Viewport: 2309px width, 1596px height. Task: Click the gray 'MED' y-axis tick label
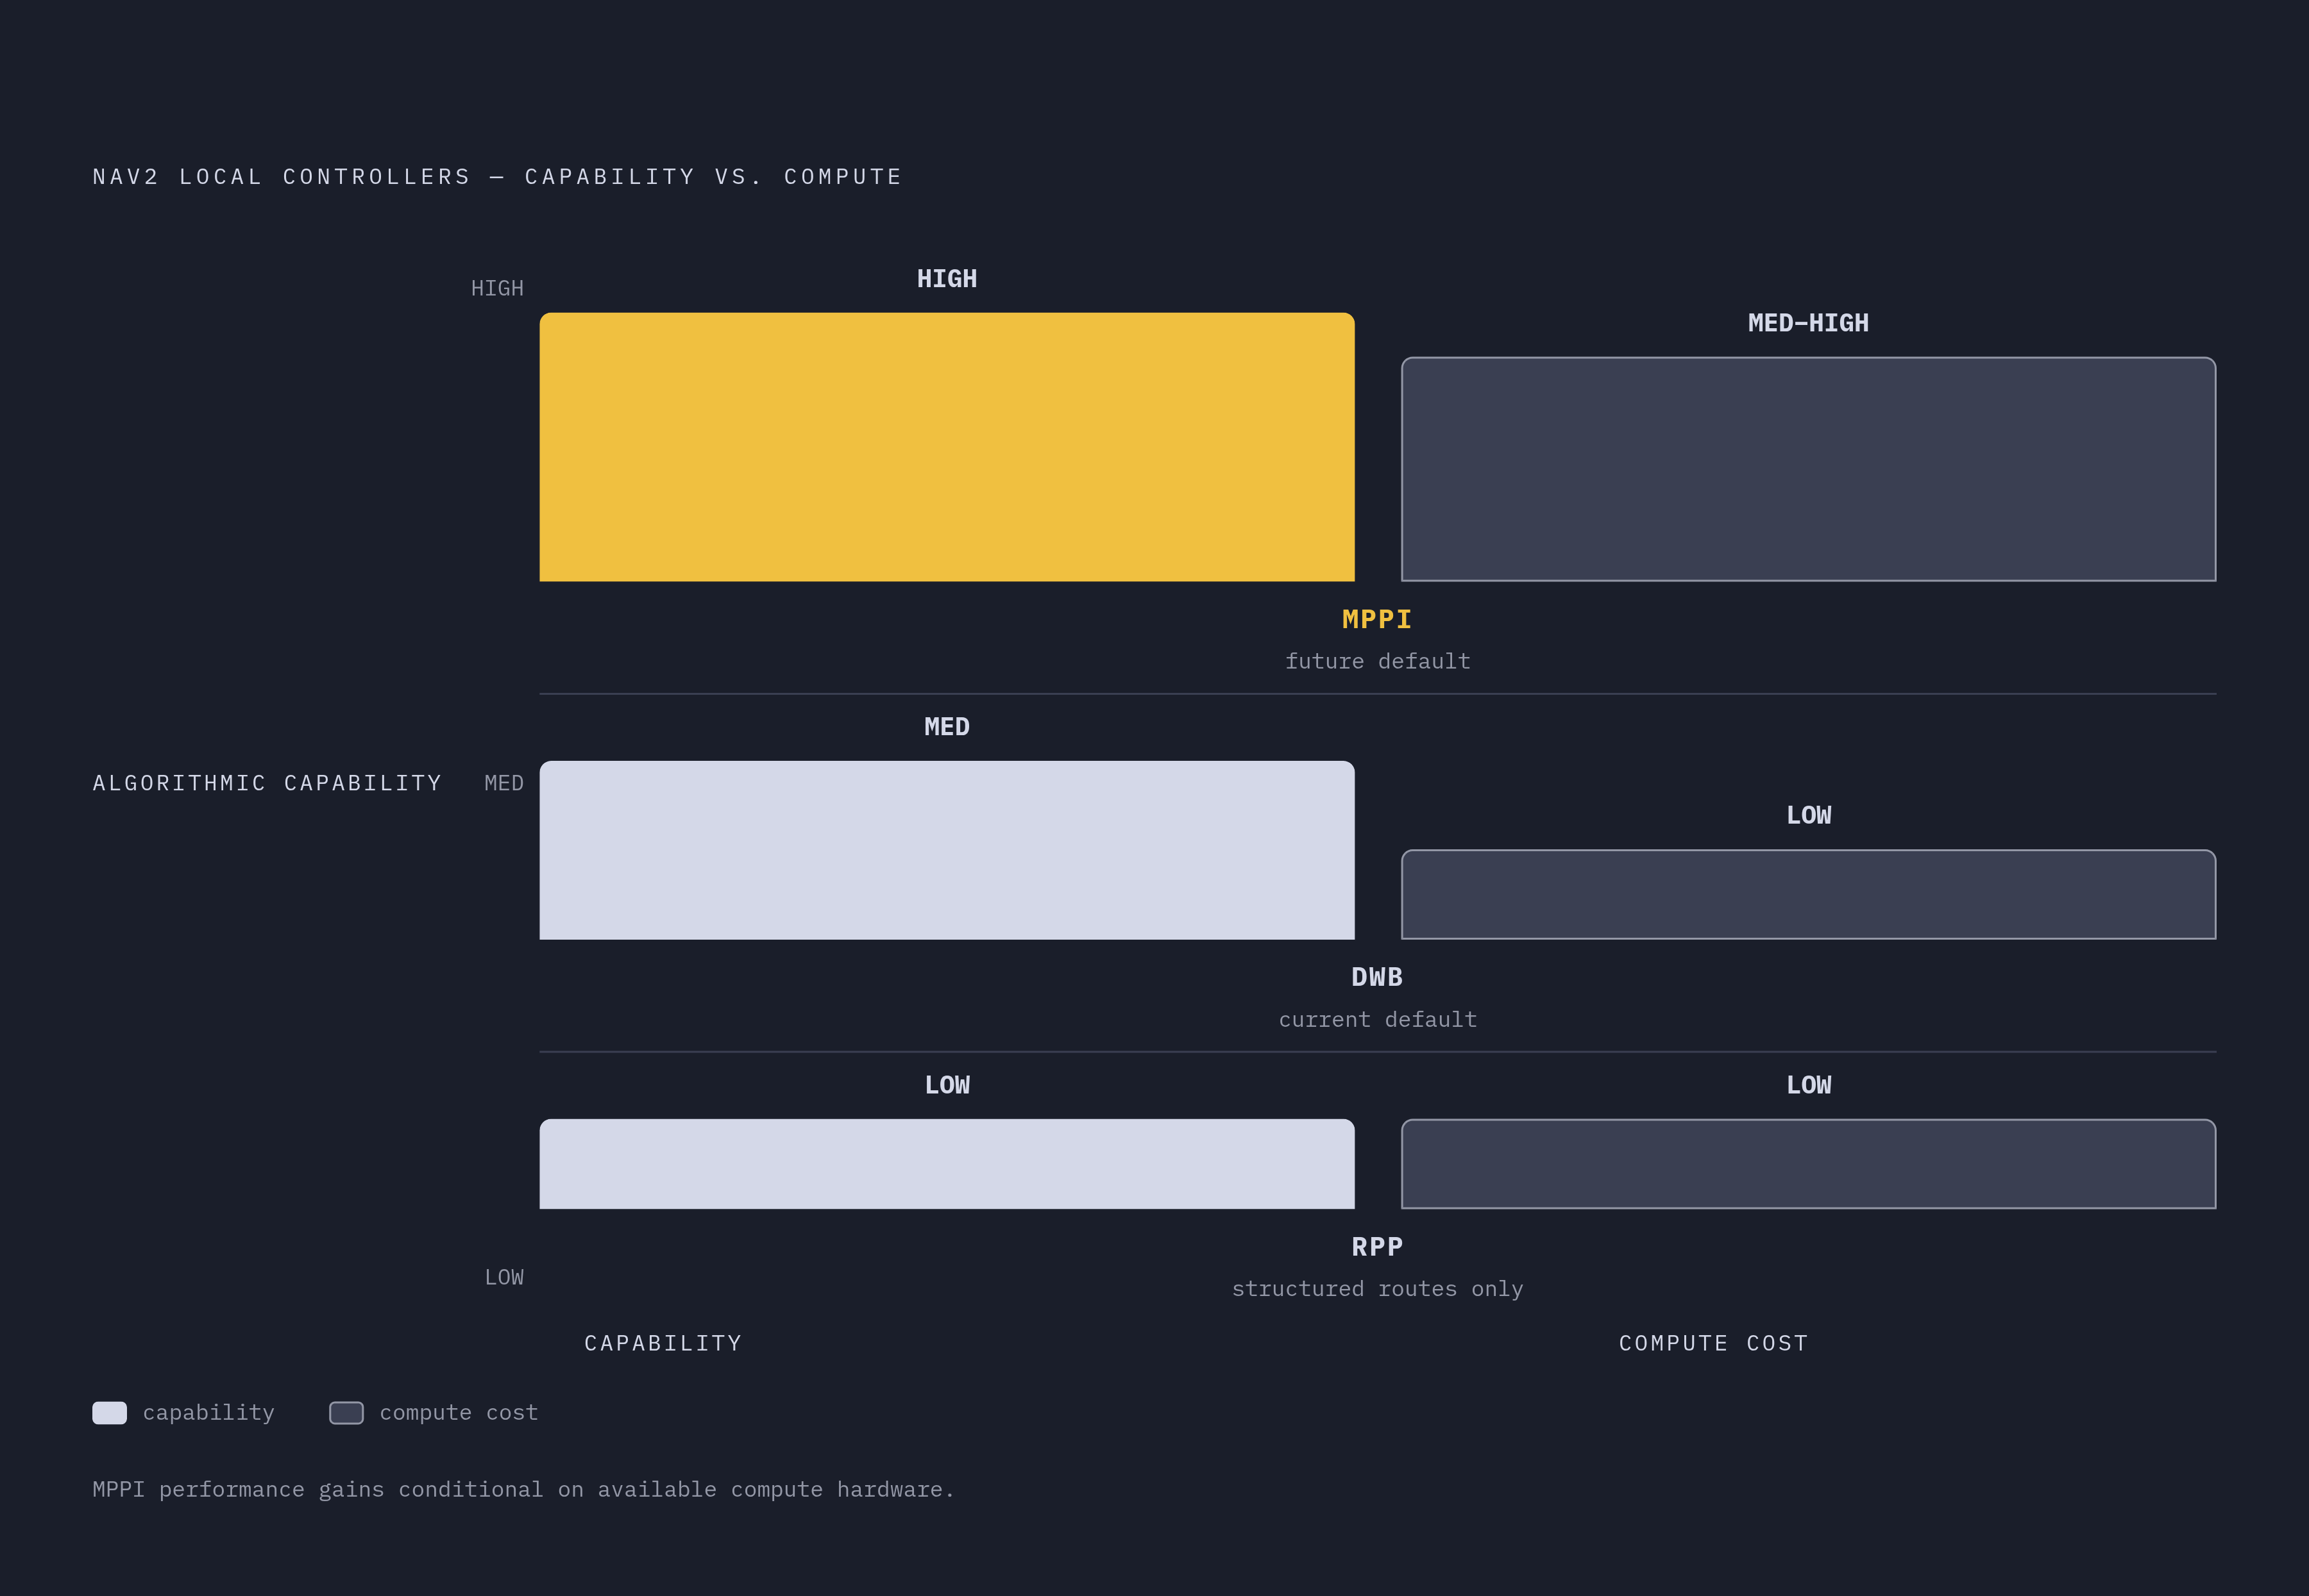tap(504, 783)
